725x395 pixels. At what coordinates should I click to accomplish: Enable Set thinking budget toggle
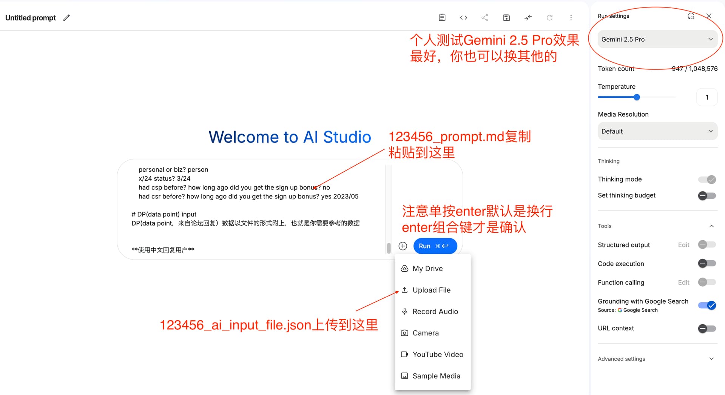coord(707,195)
